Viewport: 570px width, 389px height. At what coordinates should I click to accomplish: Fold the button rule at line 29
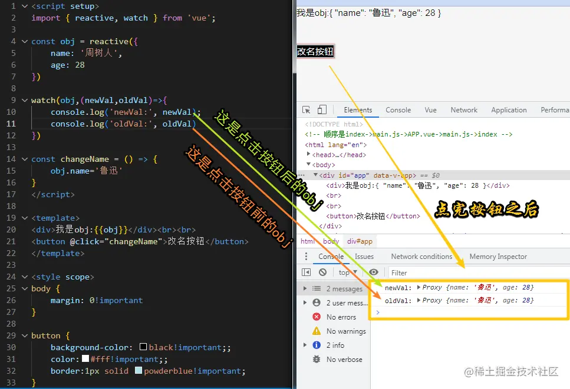click(25, 335)
